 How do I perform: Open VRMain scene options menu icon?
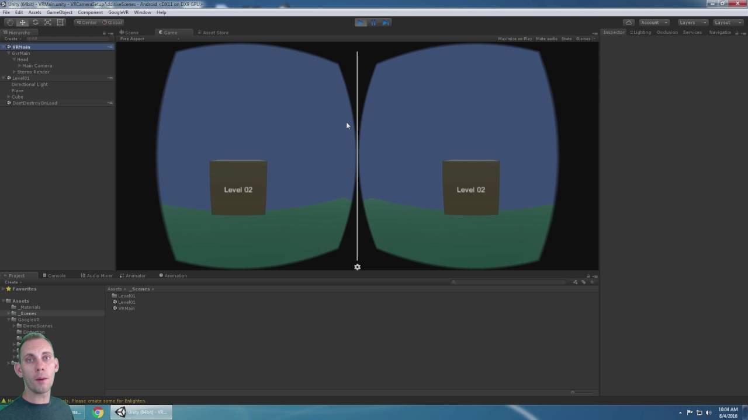click(x=110, y=47)
